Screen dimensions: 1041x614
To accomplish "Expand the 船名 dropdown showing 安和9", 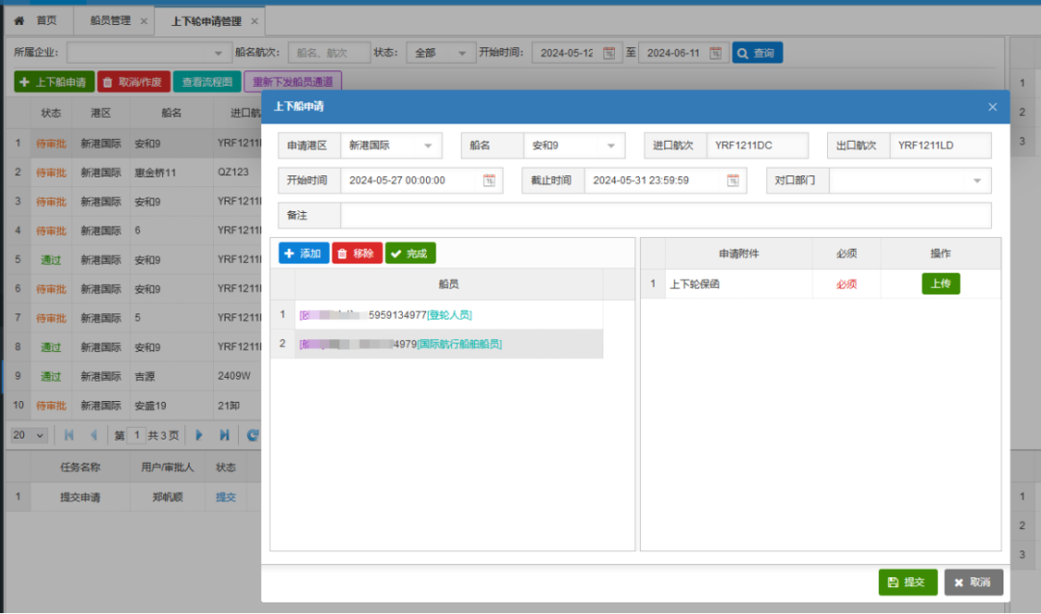I will [x=610, y=147].
